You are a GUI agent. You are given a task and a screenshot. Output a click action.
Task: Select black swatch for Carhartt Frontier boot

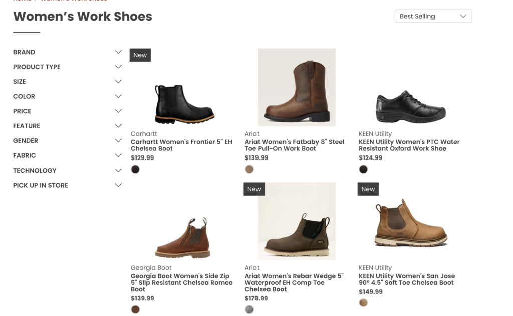(135, 170)
